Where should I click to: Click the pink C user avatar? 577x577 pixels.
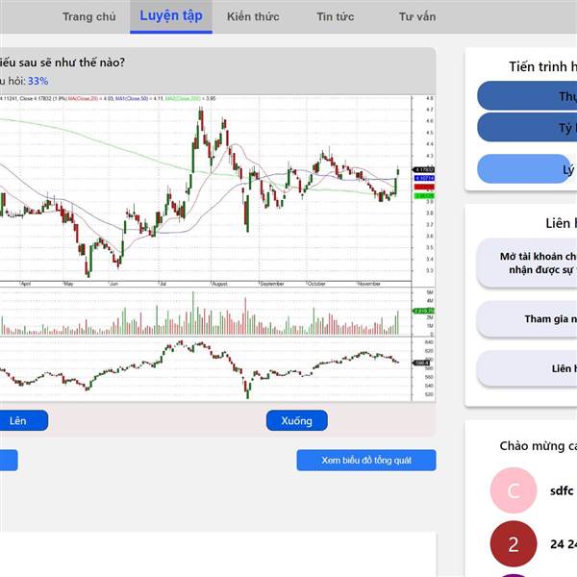click(514, 490)
